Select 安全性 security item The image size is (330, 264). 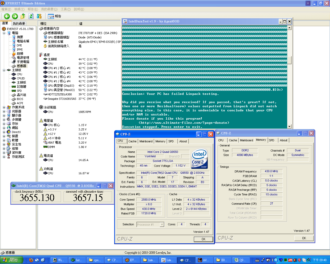(x=16, y=144)
